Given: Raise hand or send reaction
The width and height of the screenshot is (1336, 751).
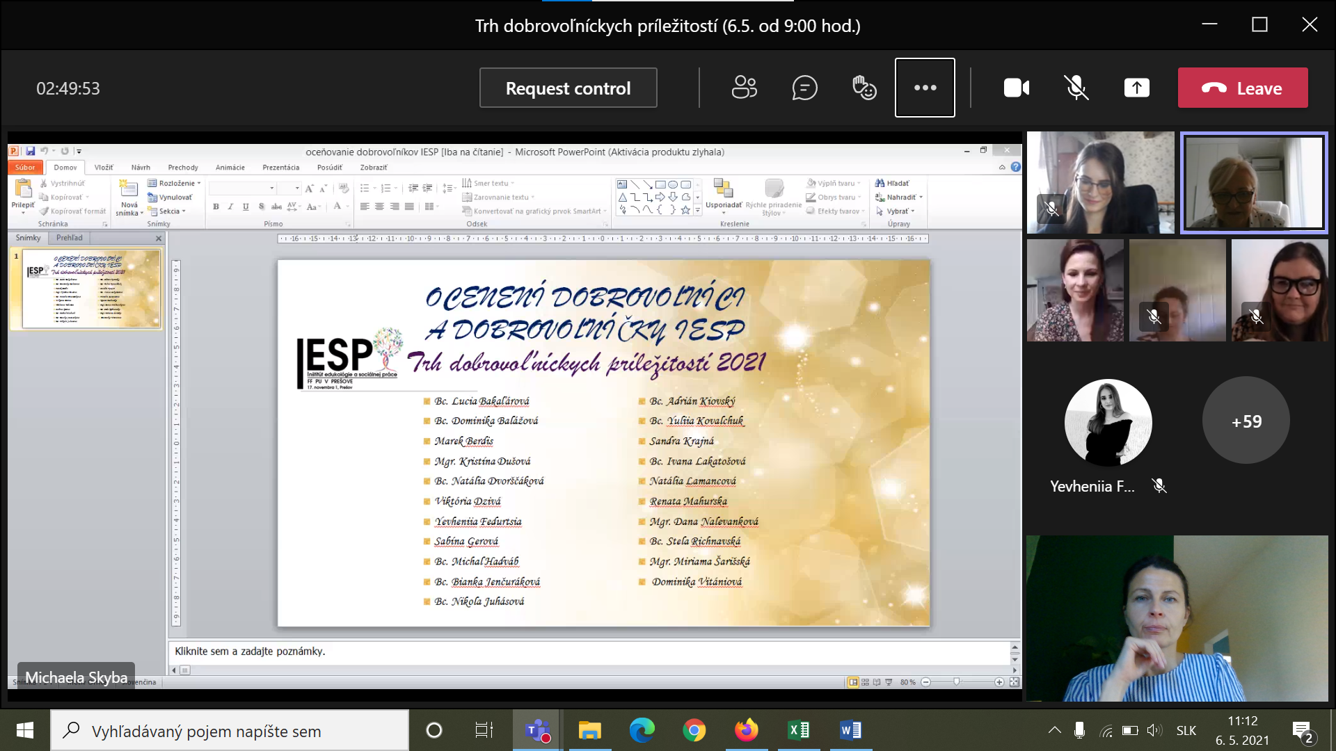Looking at the screenshot, I should (864, 88).
